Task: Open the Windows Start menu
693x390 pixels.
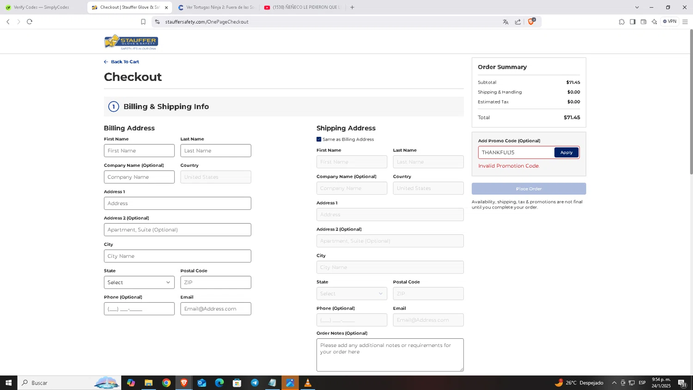Action: tap(8, 383)
